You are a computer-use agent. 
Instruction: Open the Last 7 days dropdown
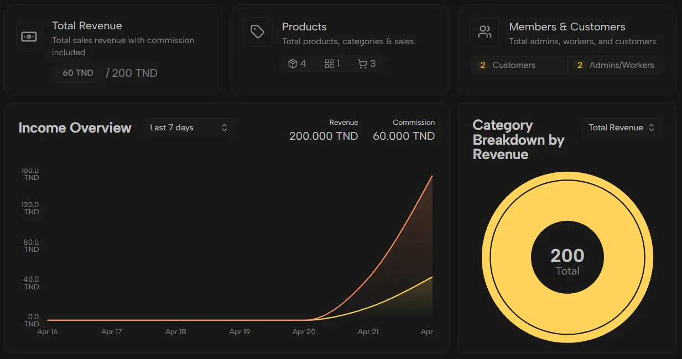(188, 128)
